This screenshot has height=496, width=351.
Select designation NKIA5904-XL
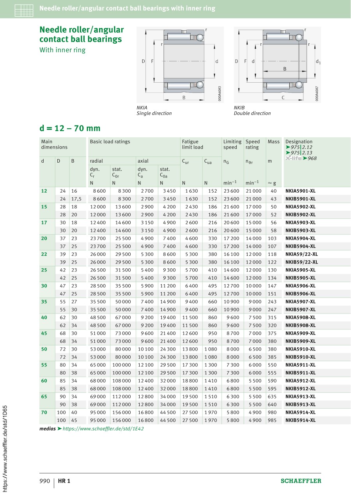(300, 238)
